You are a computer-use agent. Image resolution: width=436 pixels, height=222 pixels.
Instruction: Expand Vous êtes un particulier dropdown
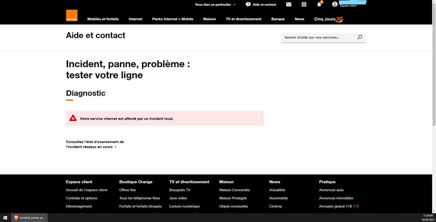pos(216,5)
